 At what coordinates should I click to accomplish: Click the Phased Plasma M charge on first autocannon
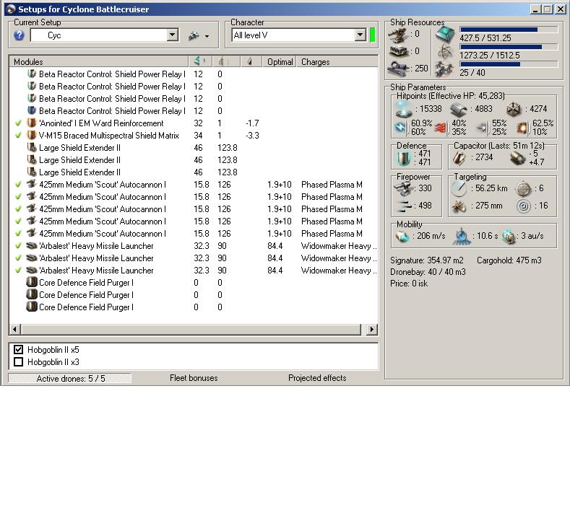332,185
